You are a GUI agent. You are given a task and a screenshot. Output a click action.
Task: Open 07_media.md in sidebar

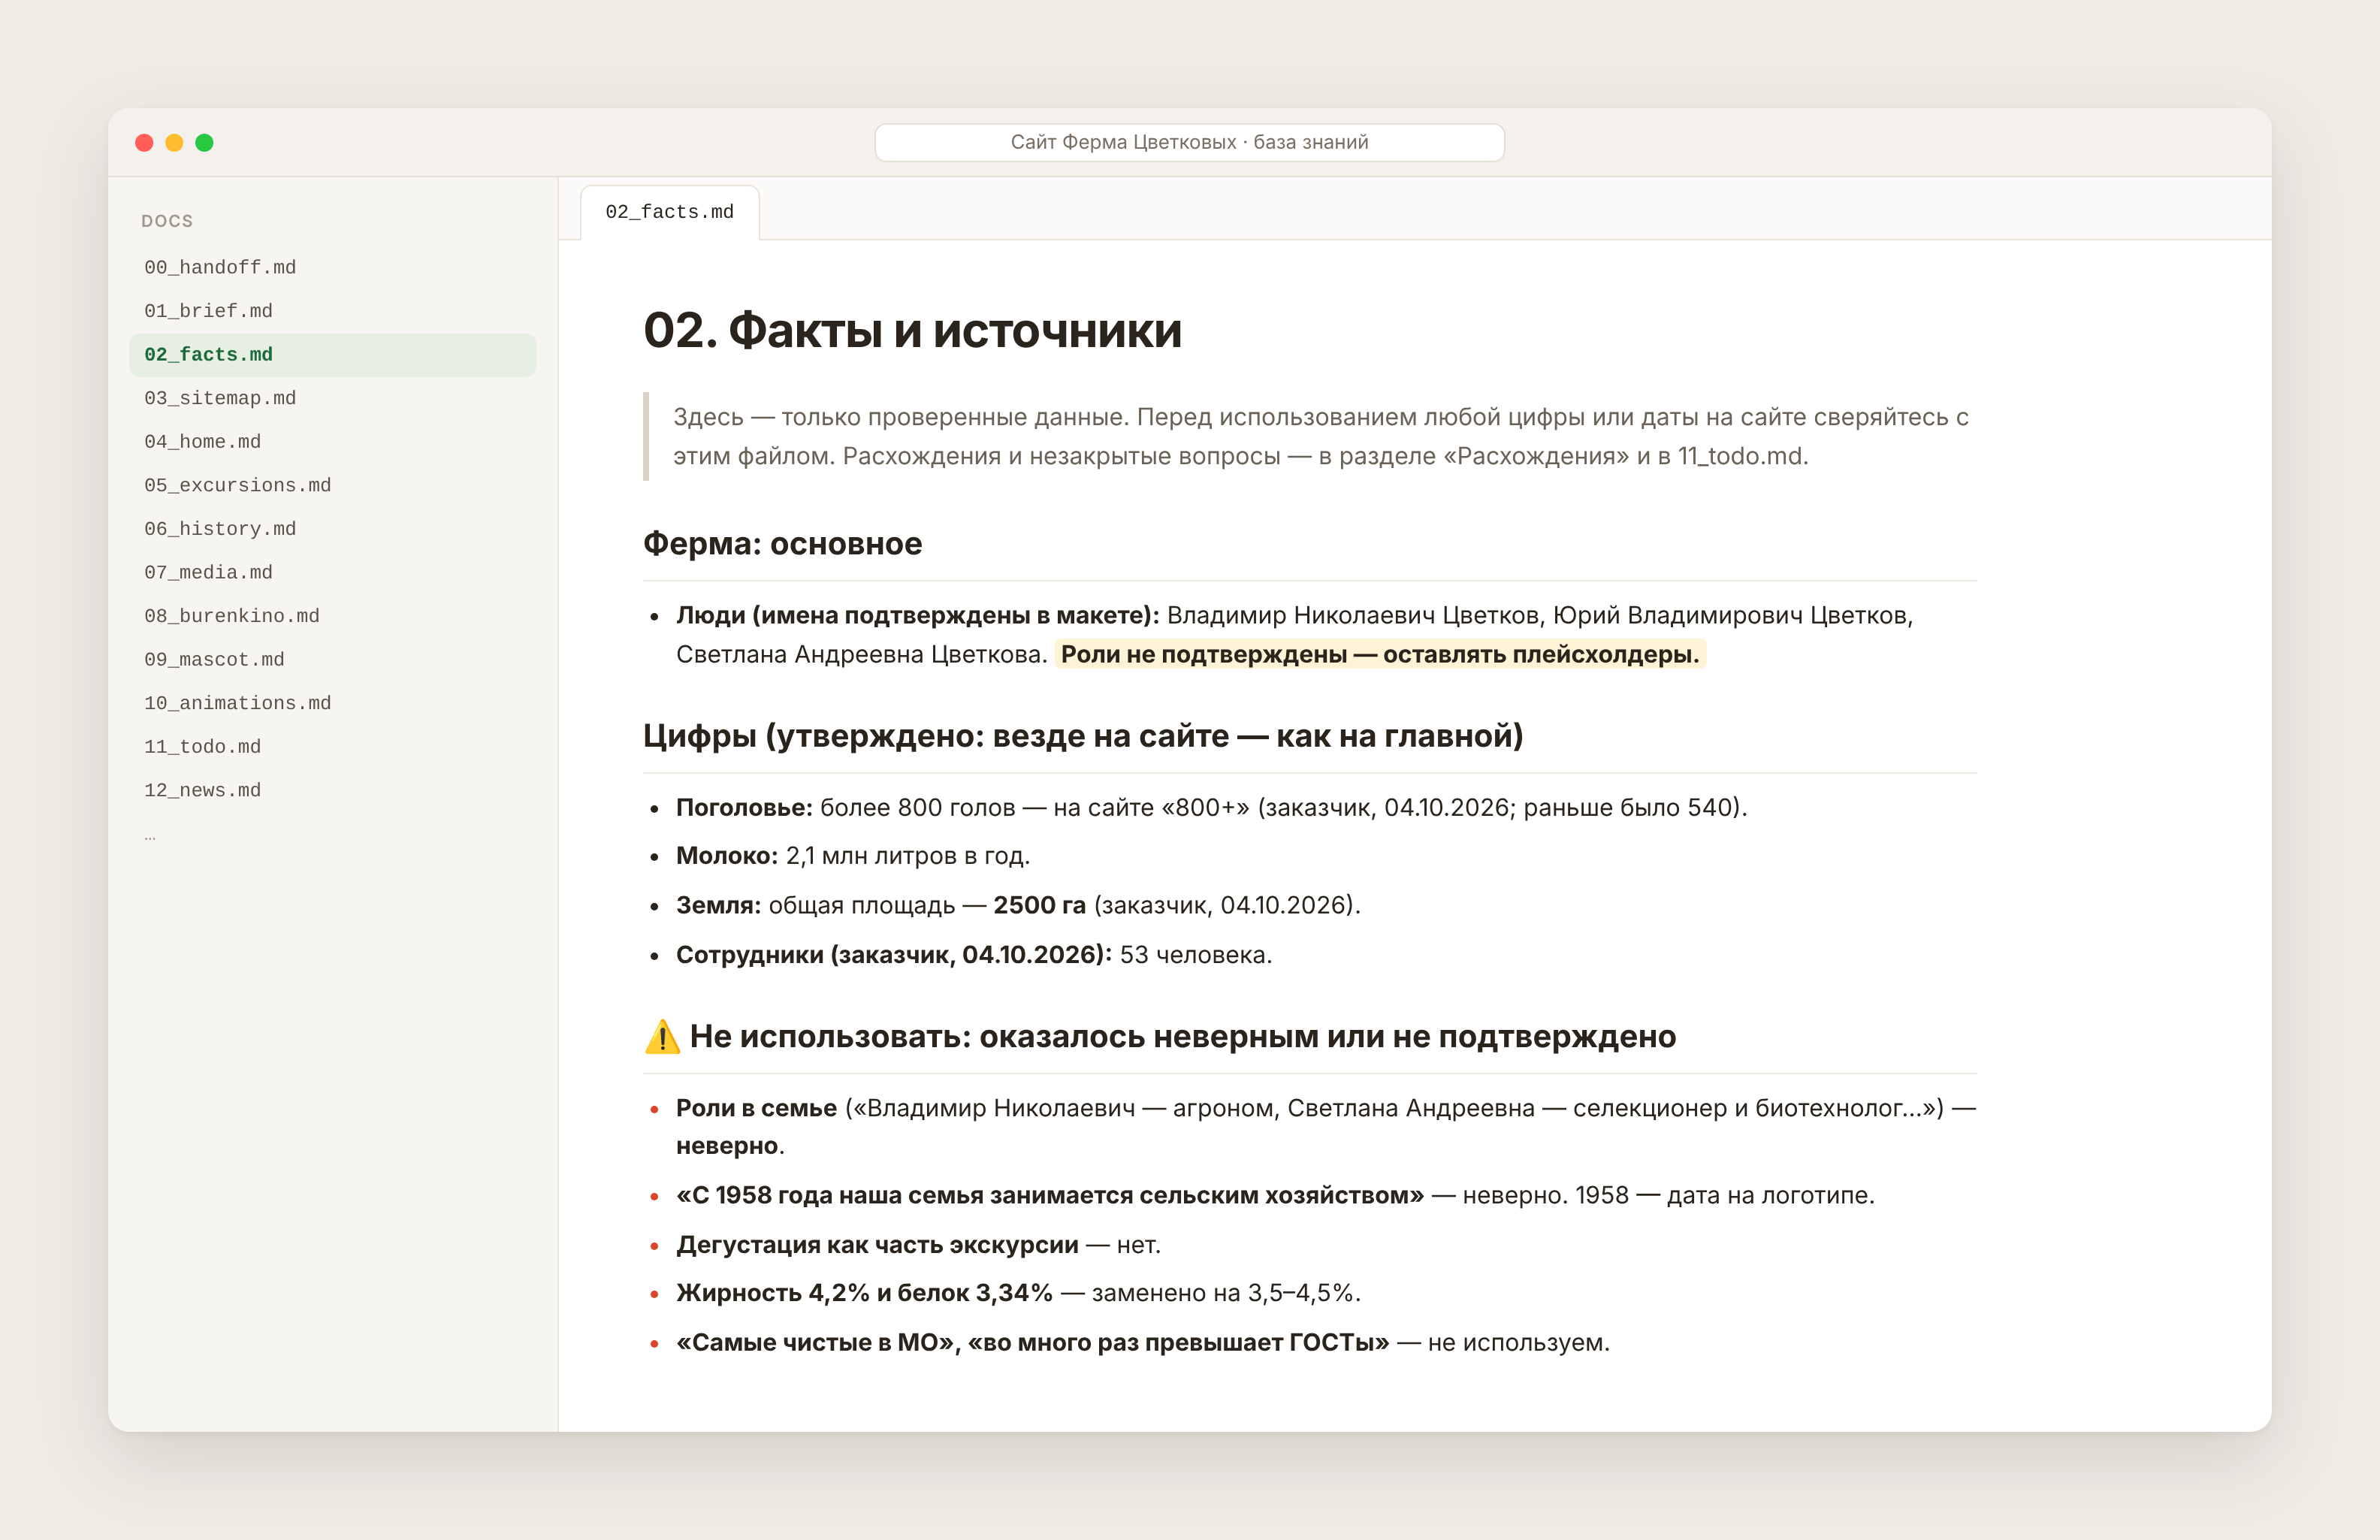(332, 572)
